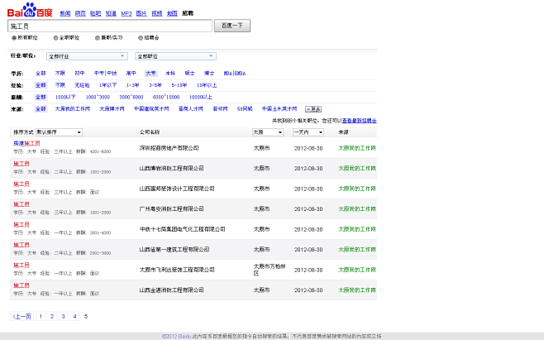Filter experience by 无经验
This screenshot has height=340, width=544.
pyautogui.click(x=82, y=85)
